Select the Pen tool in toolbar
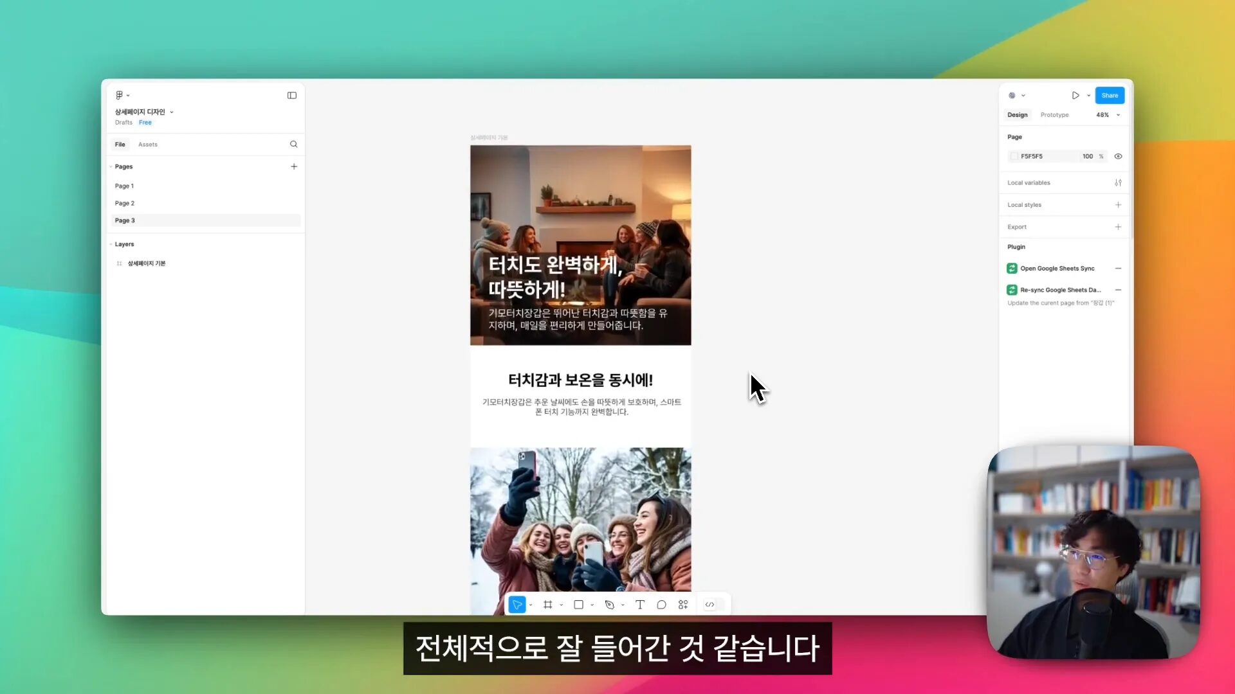 click(609, 604)
